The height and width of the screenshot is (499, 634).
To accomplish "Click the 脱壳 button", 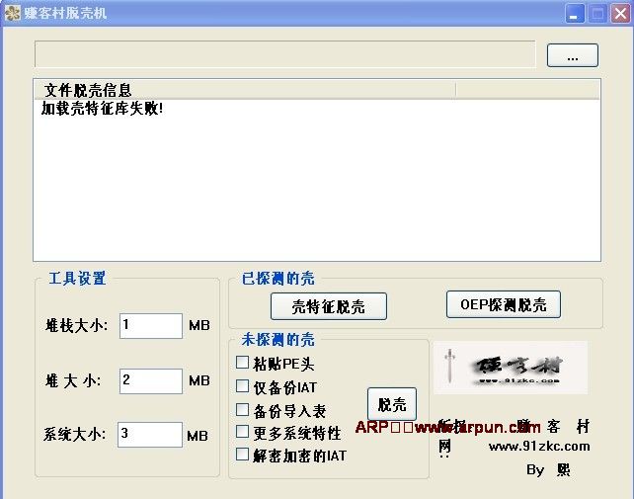I will [392, 404].
